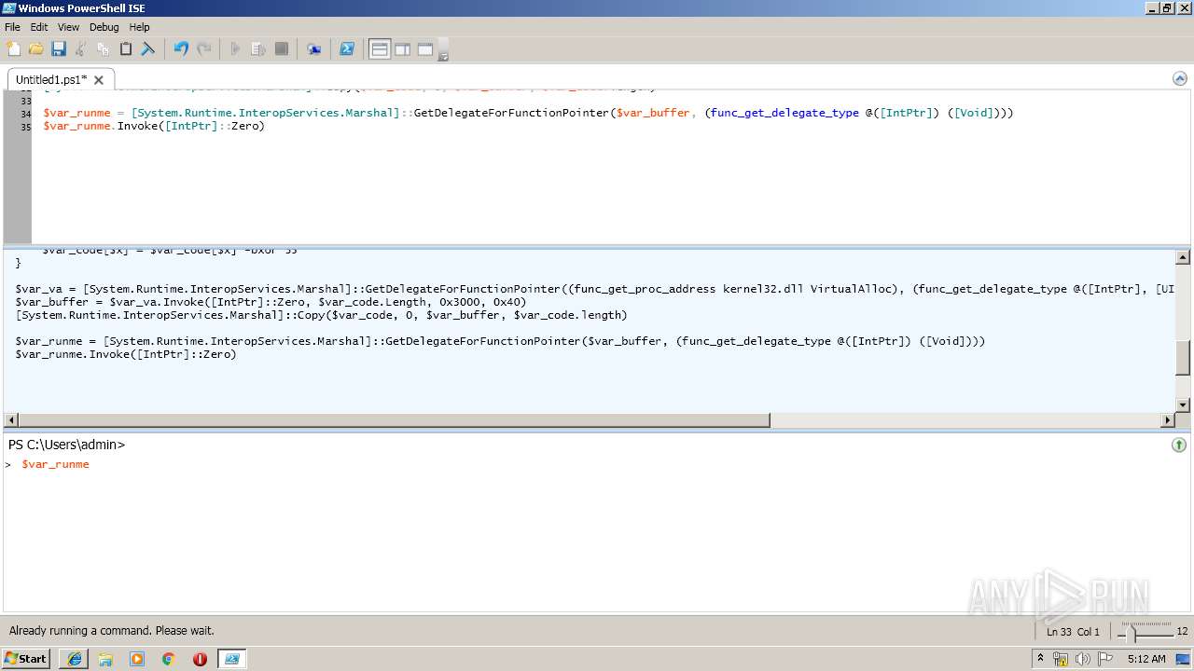The height and width of the screenshot is (671, 1194).
Task: Cut selection with the scissors icon
Action: tap(80, 48)
